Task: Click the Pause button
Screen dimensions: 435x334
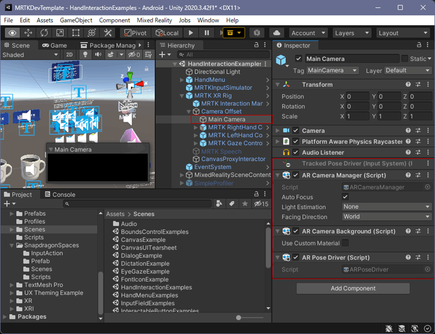Action: point(207,33)
